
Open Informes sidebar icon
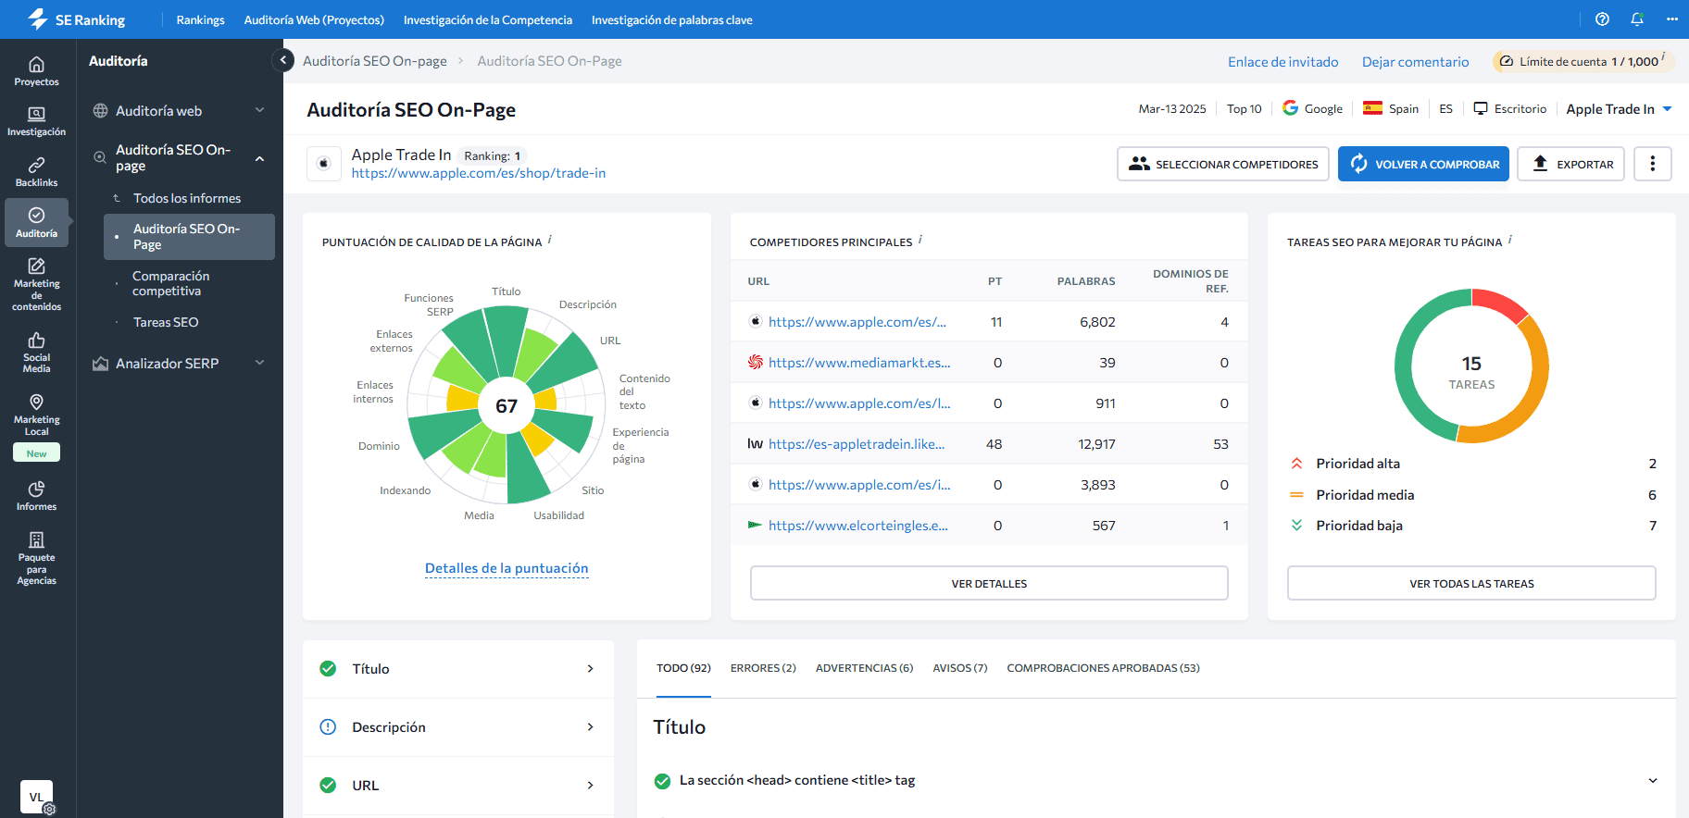click(36, 495)
